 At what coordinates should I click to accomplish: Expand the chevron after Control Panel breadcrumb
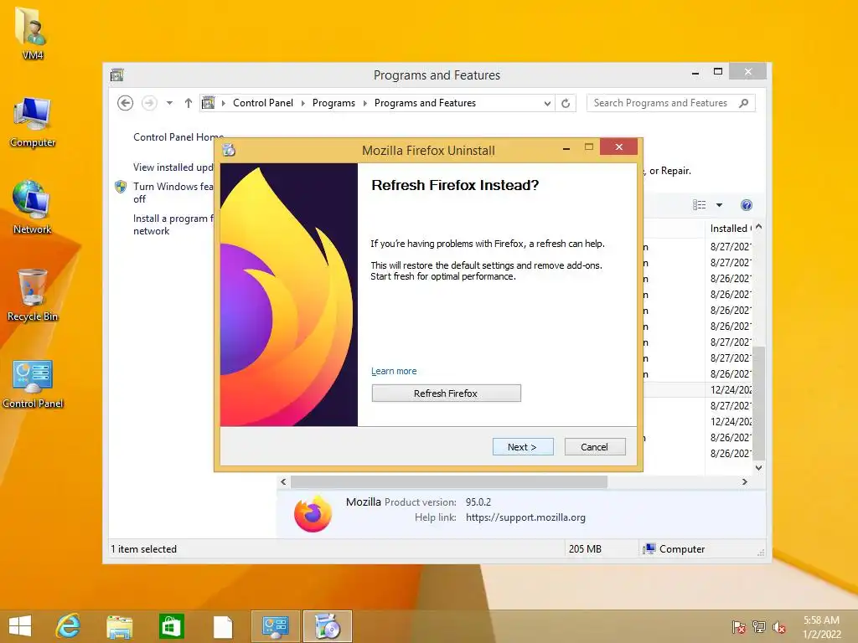303,103
